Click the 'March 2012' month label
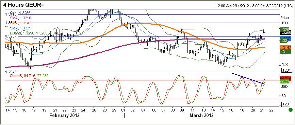Image resolution: width=295 pixels, height=125 pixels. coord(201,115)
